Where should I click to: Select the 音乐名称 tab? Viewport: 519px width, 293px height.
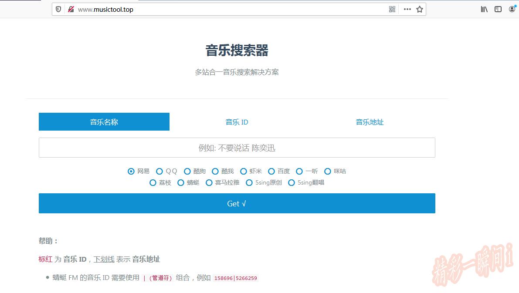point(104,122)
